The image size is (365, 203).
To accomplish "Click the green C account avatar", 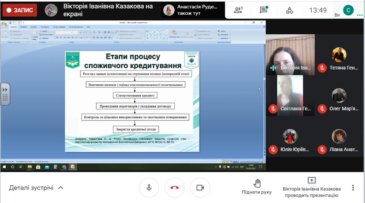I will (x=348, y=10).
